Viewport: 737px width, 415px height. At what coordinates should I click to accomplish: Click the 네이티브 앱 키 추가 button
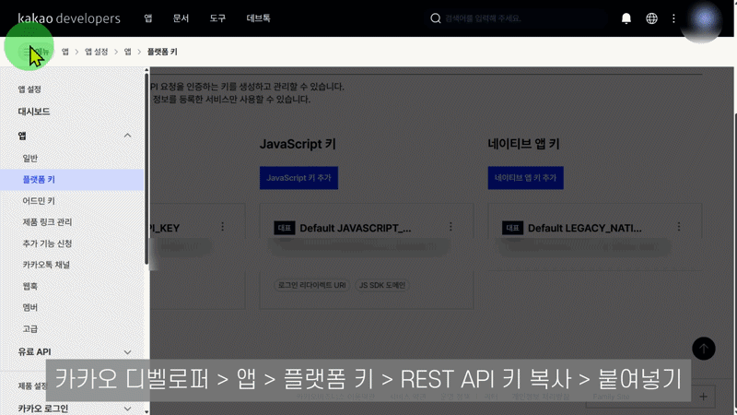525,177
